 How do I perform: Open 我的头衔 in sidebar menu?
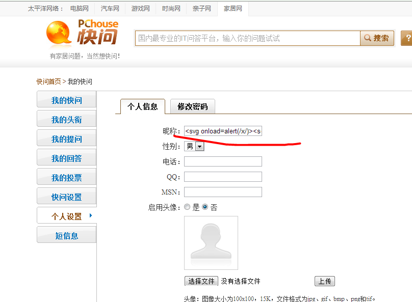pyautogui.click(x=67, y=119)
